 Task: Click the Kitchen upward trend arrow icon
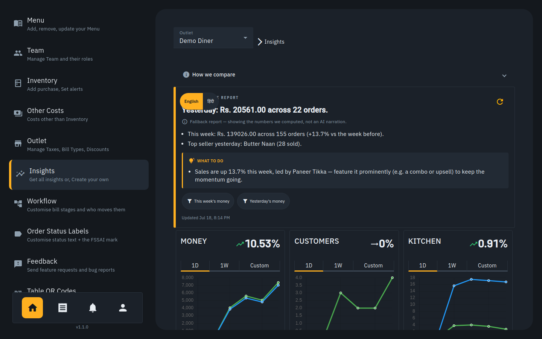tap(473, 244)
